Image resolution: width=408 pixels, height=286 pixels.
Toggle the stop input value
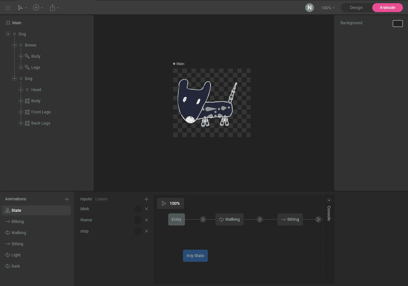(x=138, y=232)
